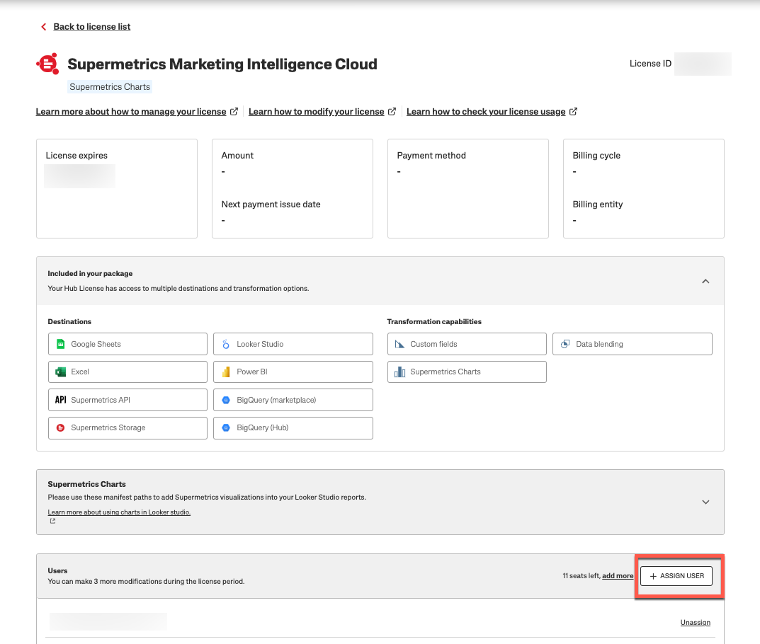This screenshot has width=760, height=644.
Task: Click the Supermetrics Charts tag under title
Action: click(x=110, y=86)
